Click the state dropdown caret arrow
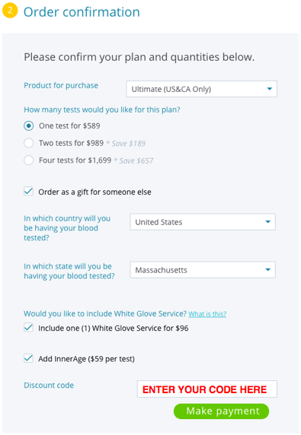 (x=268, y=270)
